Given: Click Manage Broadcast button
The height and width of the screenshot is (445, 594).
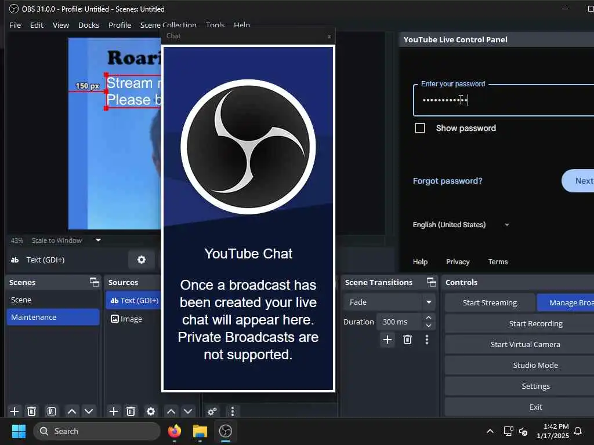Looking at the screenshot, I should 566,302.
